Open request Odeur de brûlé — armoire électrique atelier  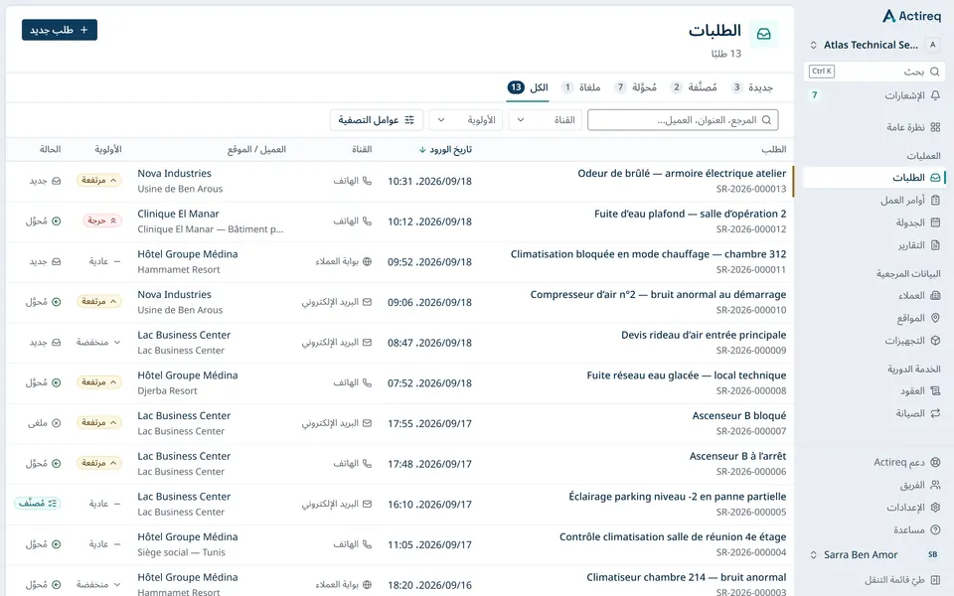pos(682,173)
